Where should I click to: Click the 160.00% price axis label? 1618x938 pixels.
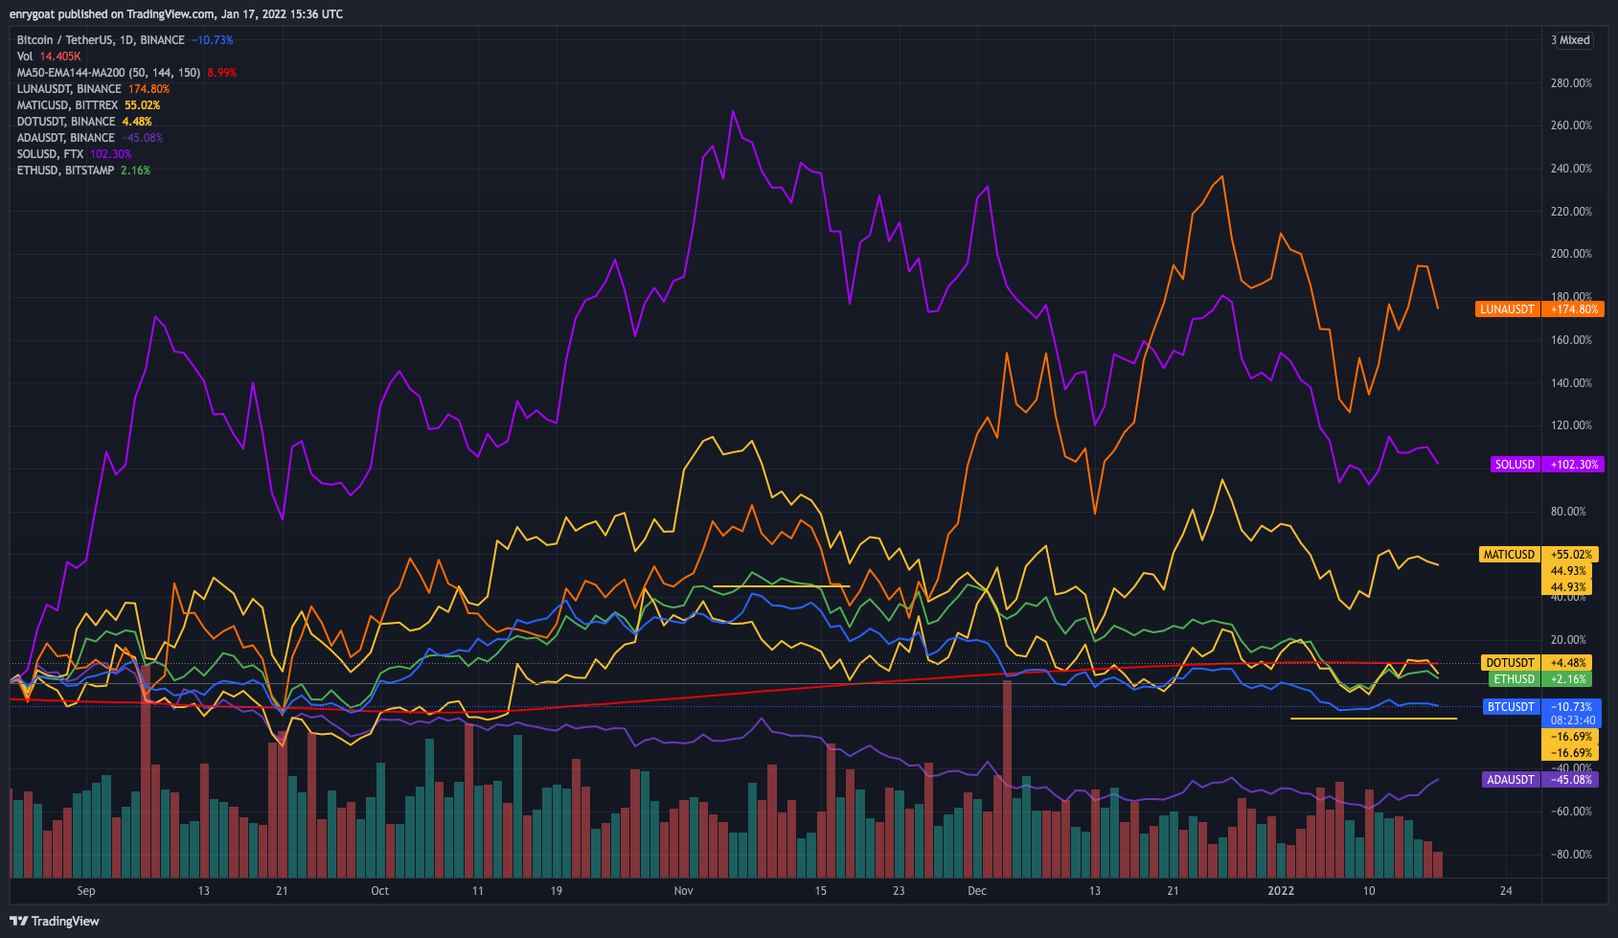click(x=1571, y=340)
